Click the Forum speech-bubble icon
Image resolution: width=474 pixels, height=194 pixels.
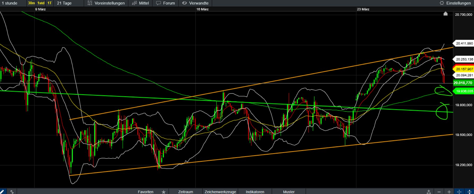159,3
